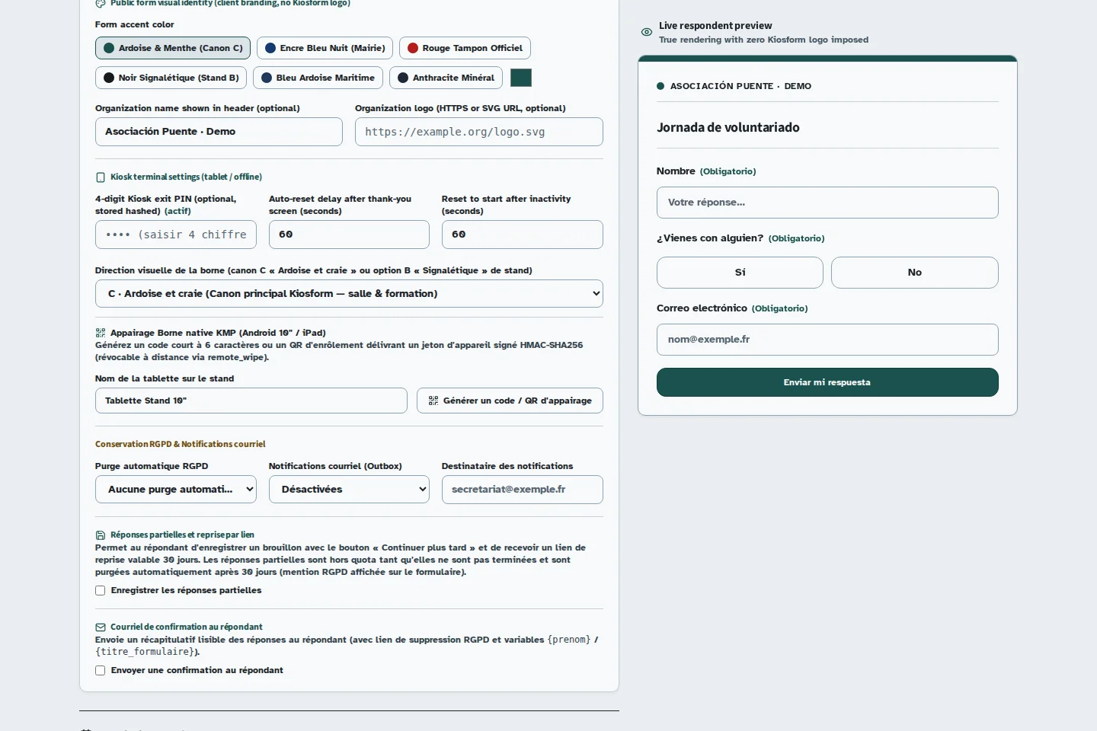This screenshot has width=1097, height=731.
Task: Pick the Noir Signalétique (Stand B) preset
Action: coord(171,78)
